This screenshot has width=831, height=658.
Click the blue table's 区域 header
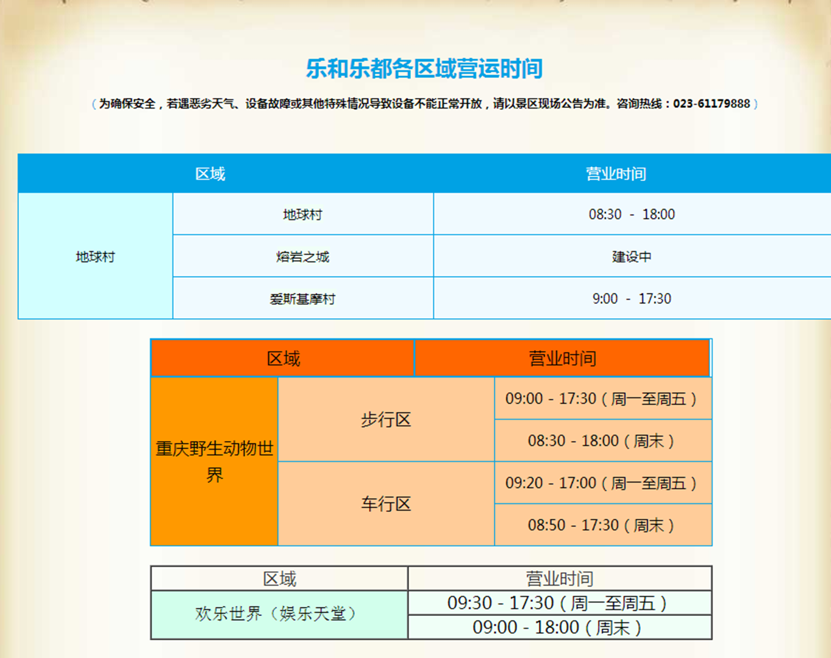pos(210,174)
